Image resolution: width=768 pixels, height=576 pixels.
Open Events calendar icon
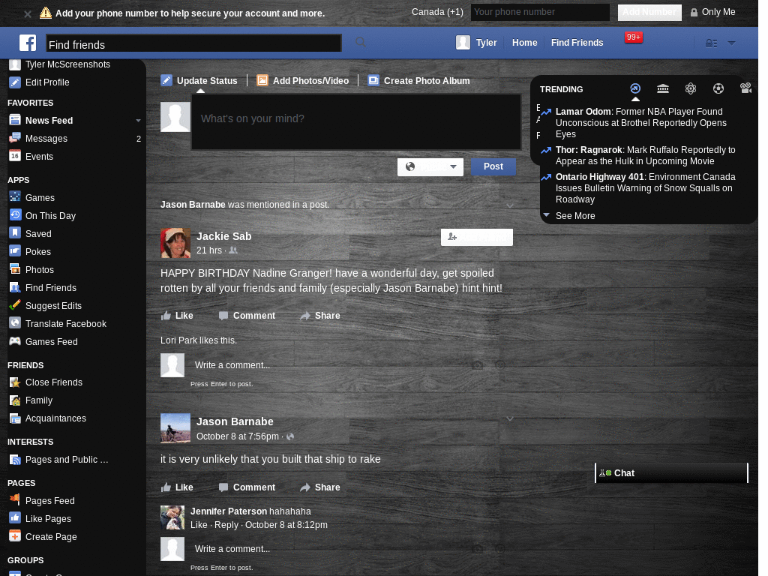15,156
